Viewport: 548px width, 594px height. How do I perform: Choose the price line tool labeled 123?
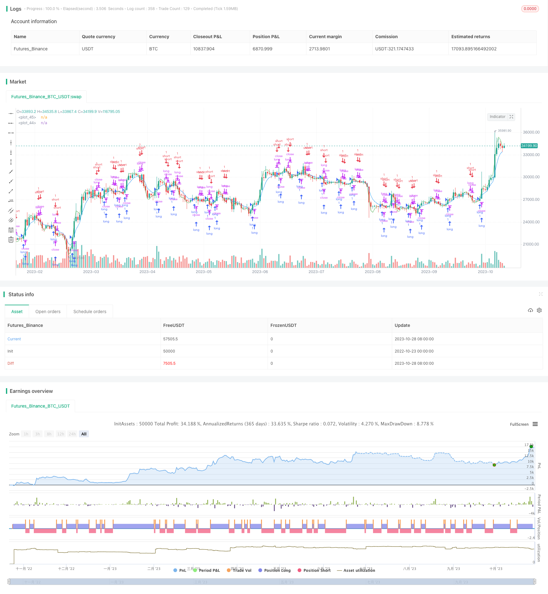click(11, 201)
